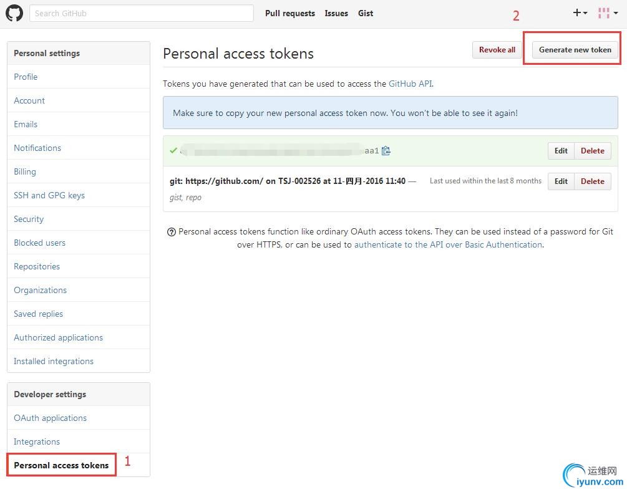The height and width of the screenshot is (492, 627).
Task: Click 'Last used within the last 8 months'
Action: tap(485, 181)
